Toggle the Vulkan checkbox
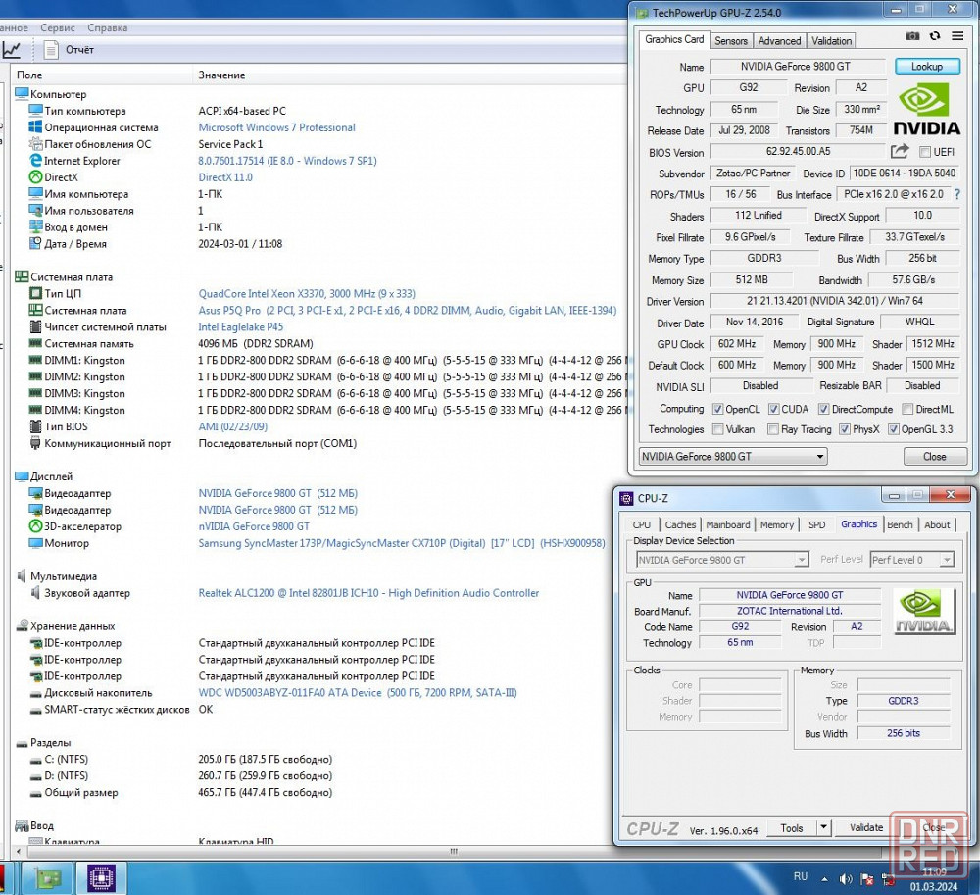This screenshot has height=895, width=980. pyautogui.click(x=717, y=429)
